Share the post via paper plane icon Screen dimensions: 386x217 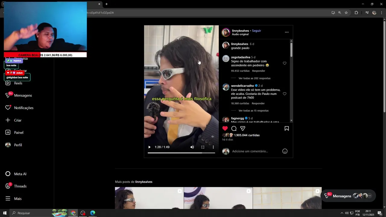coord(243,128)
